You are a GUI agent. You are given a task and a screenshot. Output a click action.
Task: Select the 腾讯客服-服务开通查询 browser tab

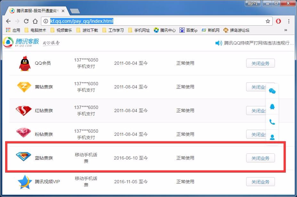[x=37, y=11]
